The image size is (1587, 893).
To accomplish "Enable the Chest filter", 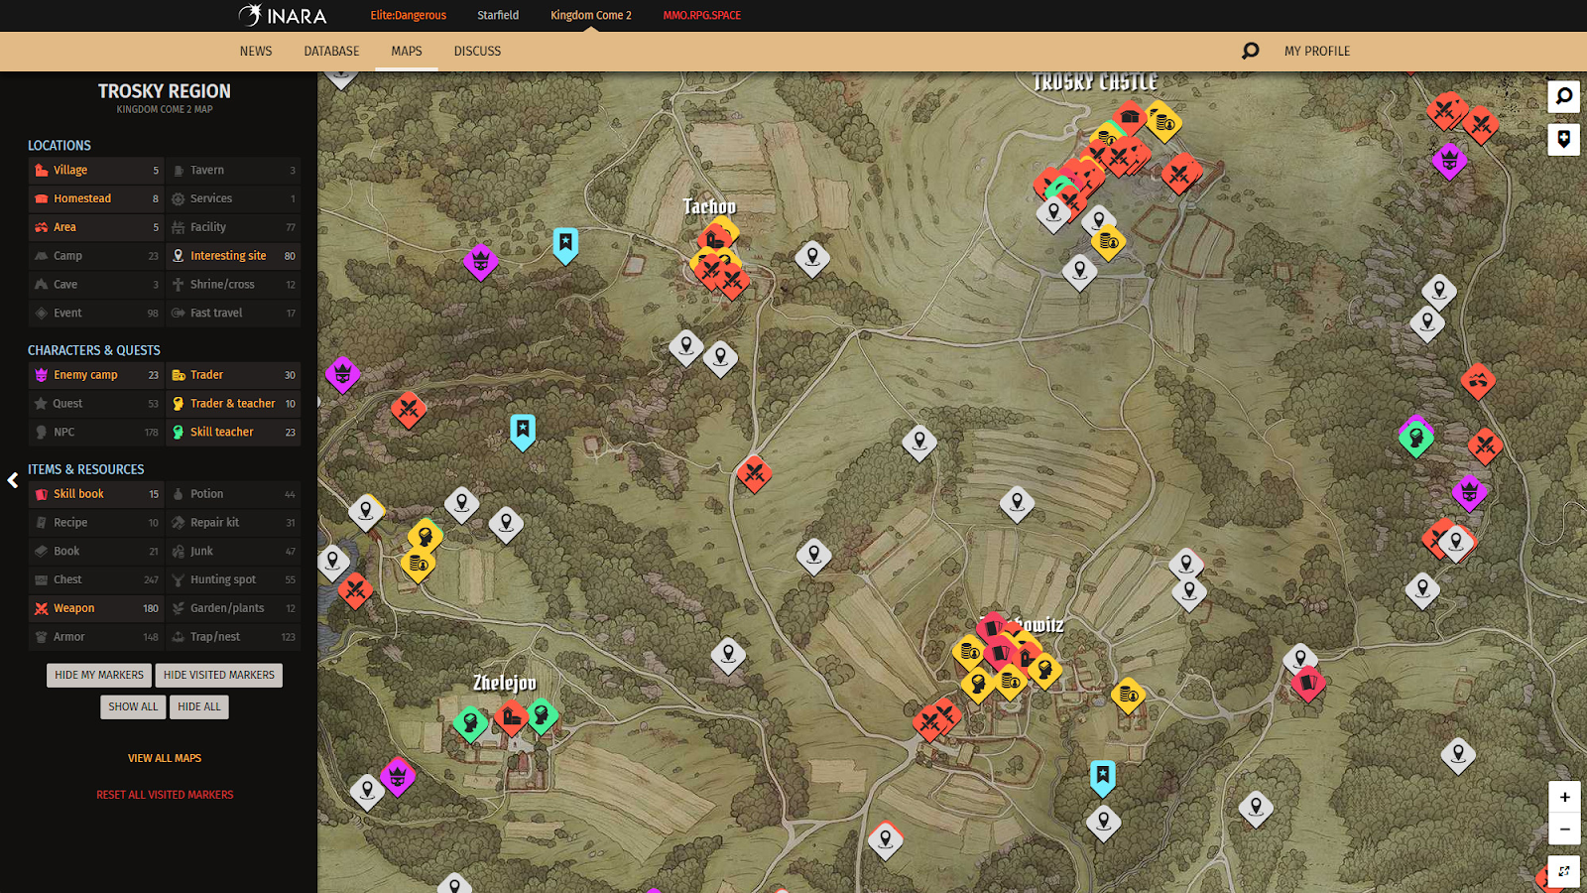I will pos(96,579).
